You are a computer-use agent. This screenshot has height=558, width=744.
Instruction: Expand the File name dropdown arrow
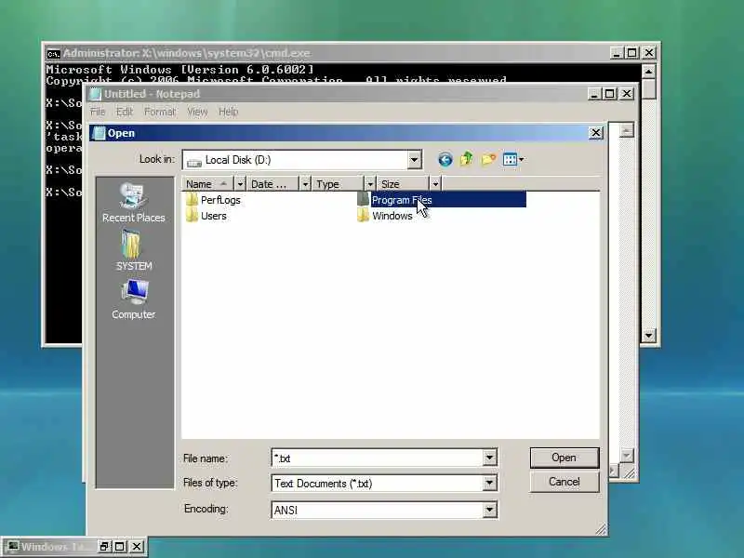pos(490,458)
